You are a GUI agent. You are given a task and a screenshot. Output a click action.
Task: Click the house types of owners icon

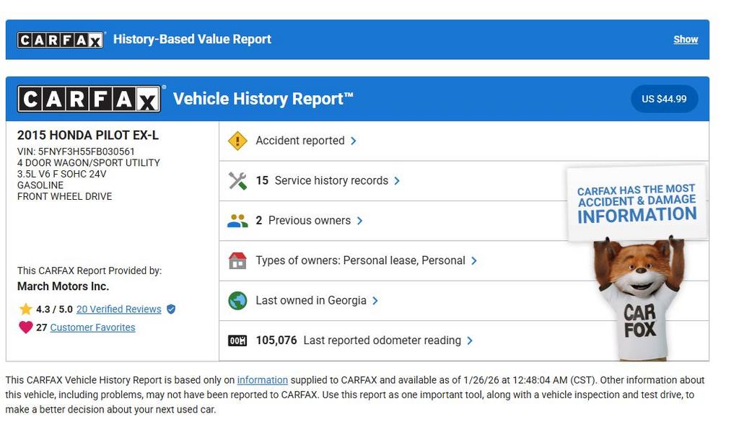pos(237,260)
